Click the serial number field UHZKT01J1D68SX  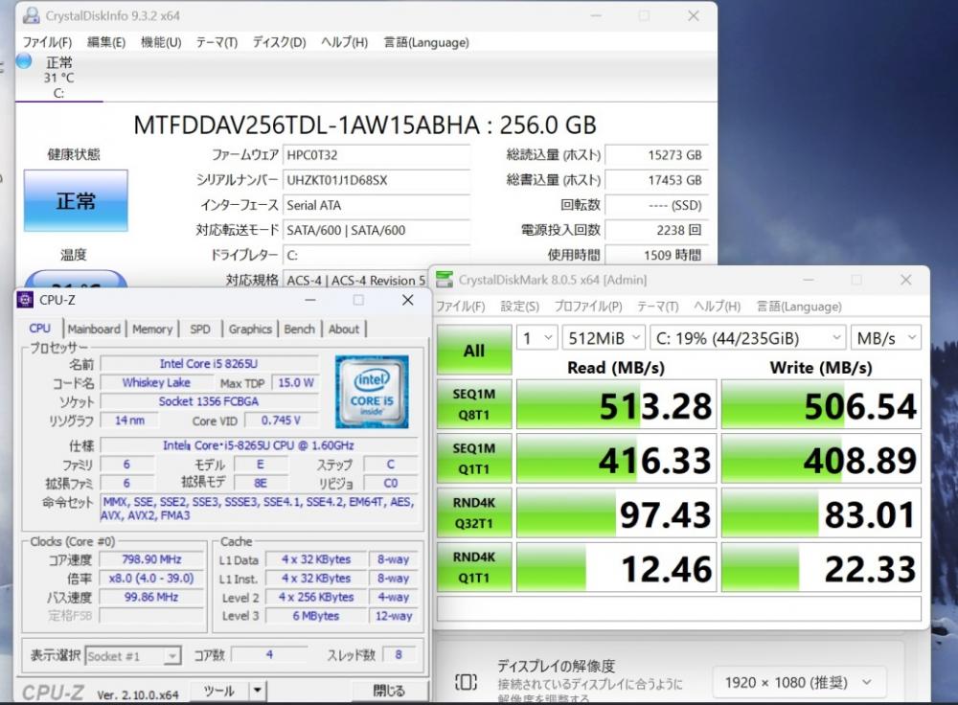click(x=376, y=180)
